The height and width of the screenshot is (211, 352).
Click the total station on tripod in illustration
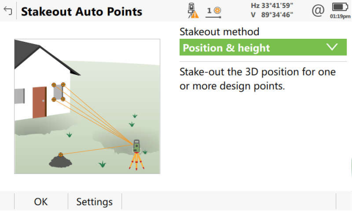pyautogui.click(x=137, y=154)
